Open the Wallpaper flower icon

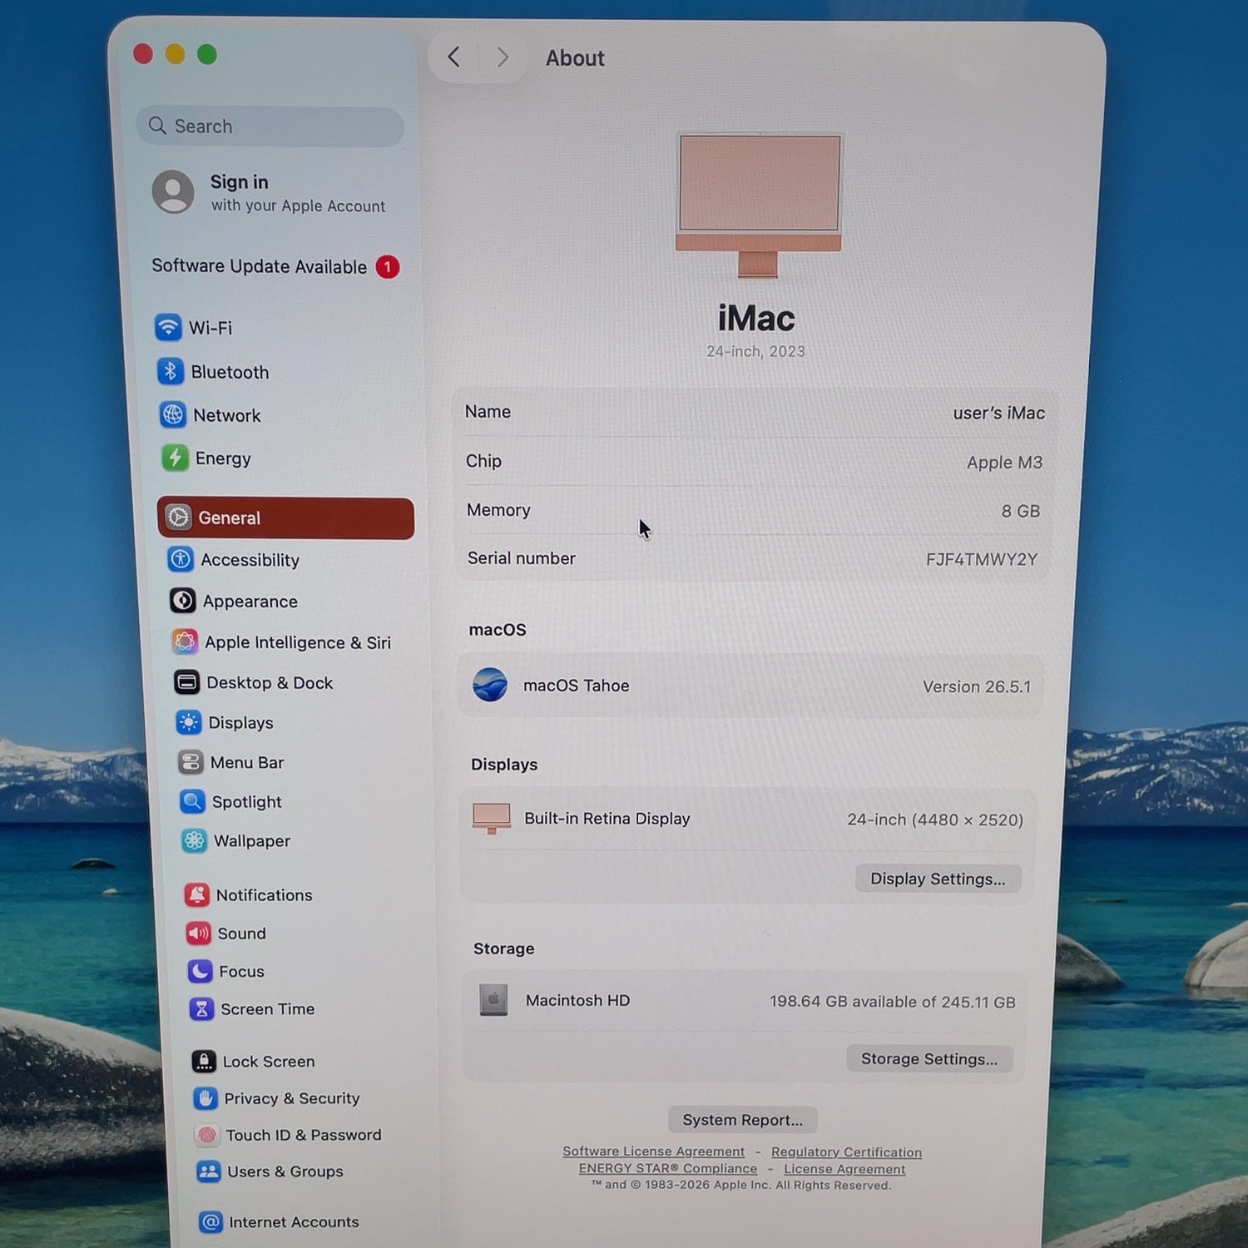[194, 840]
